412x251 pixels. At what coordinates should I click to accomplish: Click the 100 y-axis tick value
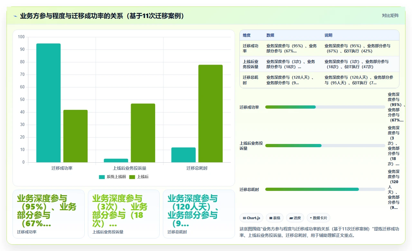point(21,37)
